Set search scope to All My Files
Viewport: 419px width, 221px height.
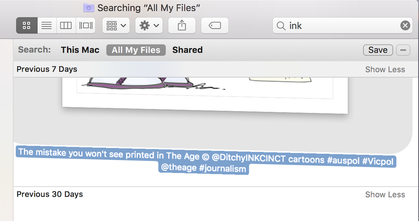pyautogui.click(x=136, y=50)
